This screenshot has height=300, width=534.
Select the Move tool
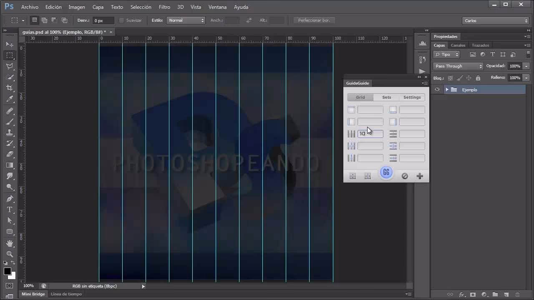(x=10, y=45)
